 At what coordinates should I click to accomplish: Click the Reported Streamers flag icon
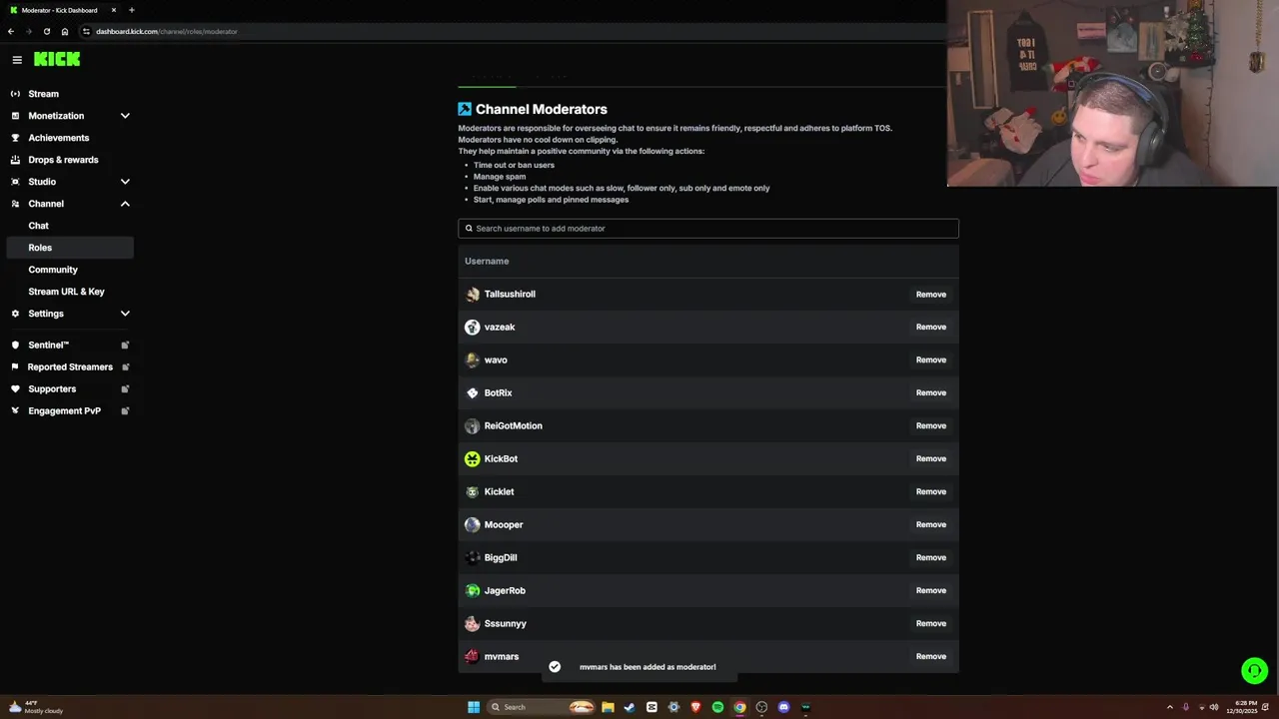point(15,366)
